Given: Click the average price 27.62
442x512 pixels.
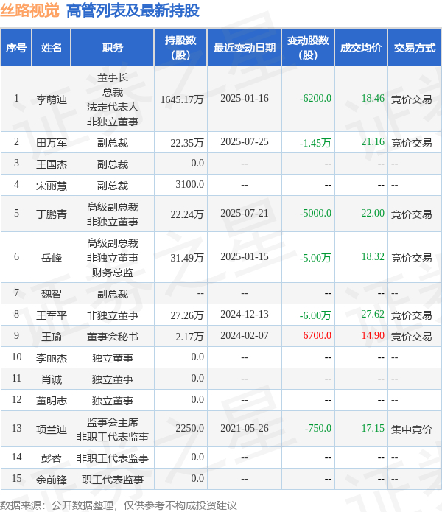Looking at the screenshot, I should click(x=373, y=314).
